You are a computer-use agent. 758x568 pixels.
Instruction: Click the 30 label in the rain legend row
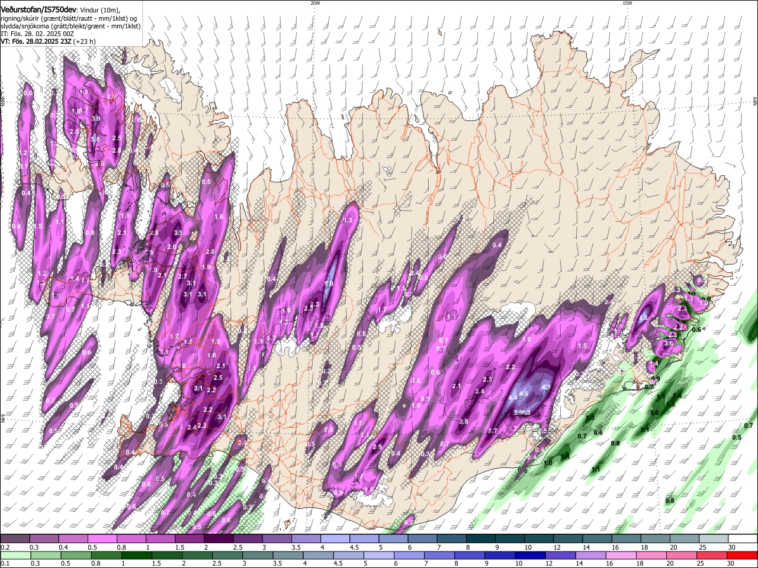732,563
